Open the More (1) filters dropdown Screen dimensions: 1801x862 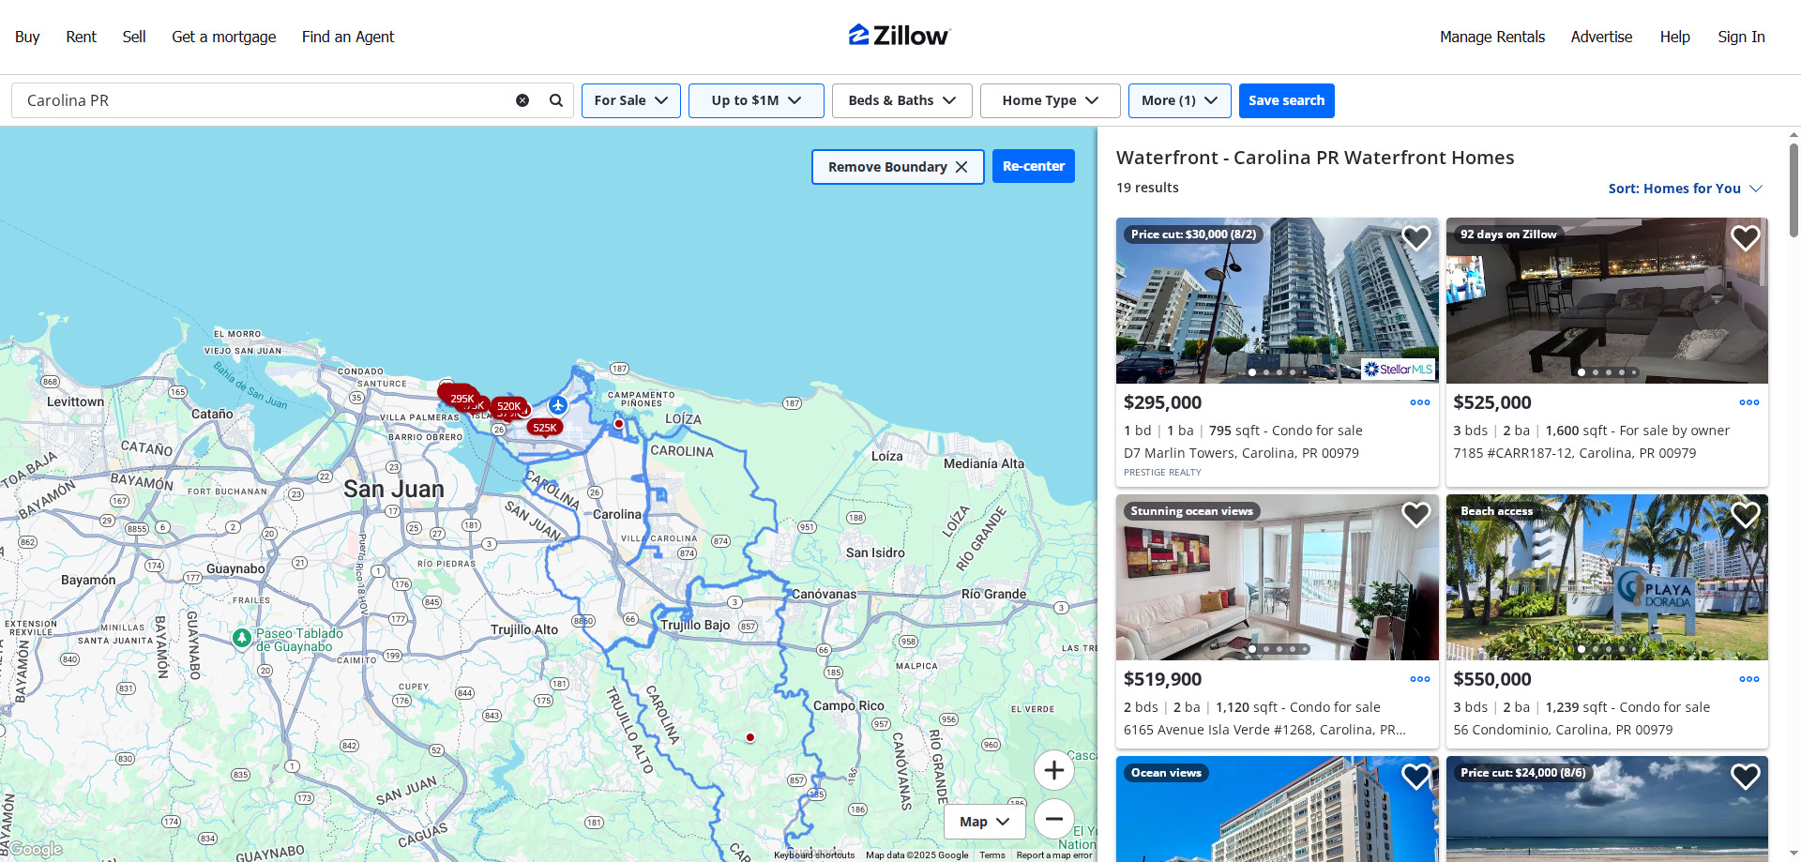(1180, 100)
